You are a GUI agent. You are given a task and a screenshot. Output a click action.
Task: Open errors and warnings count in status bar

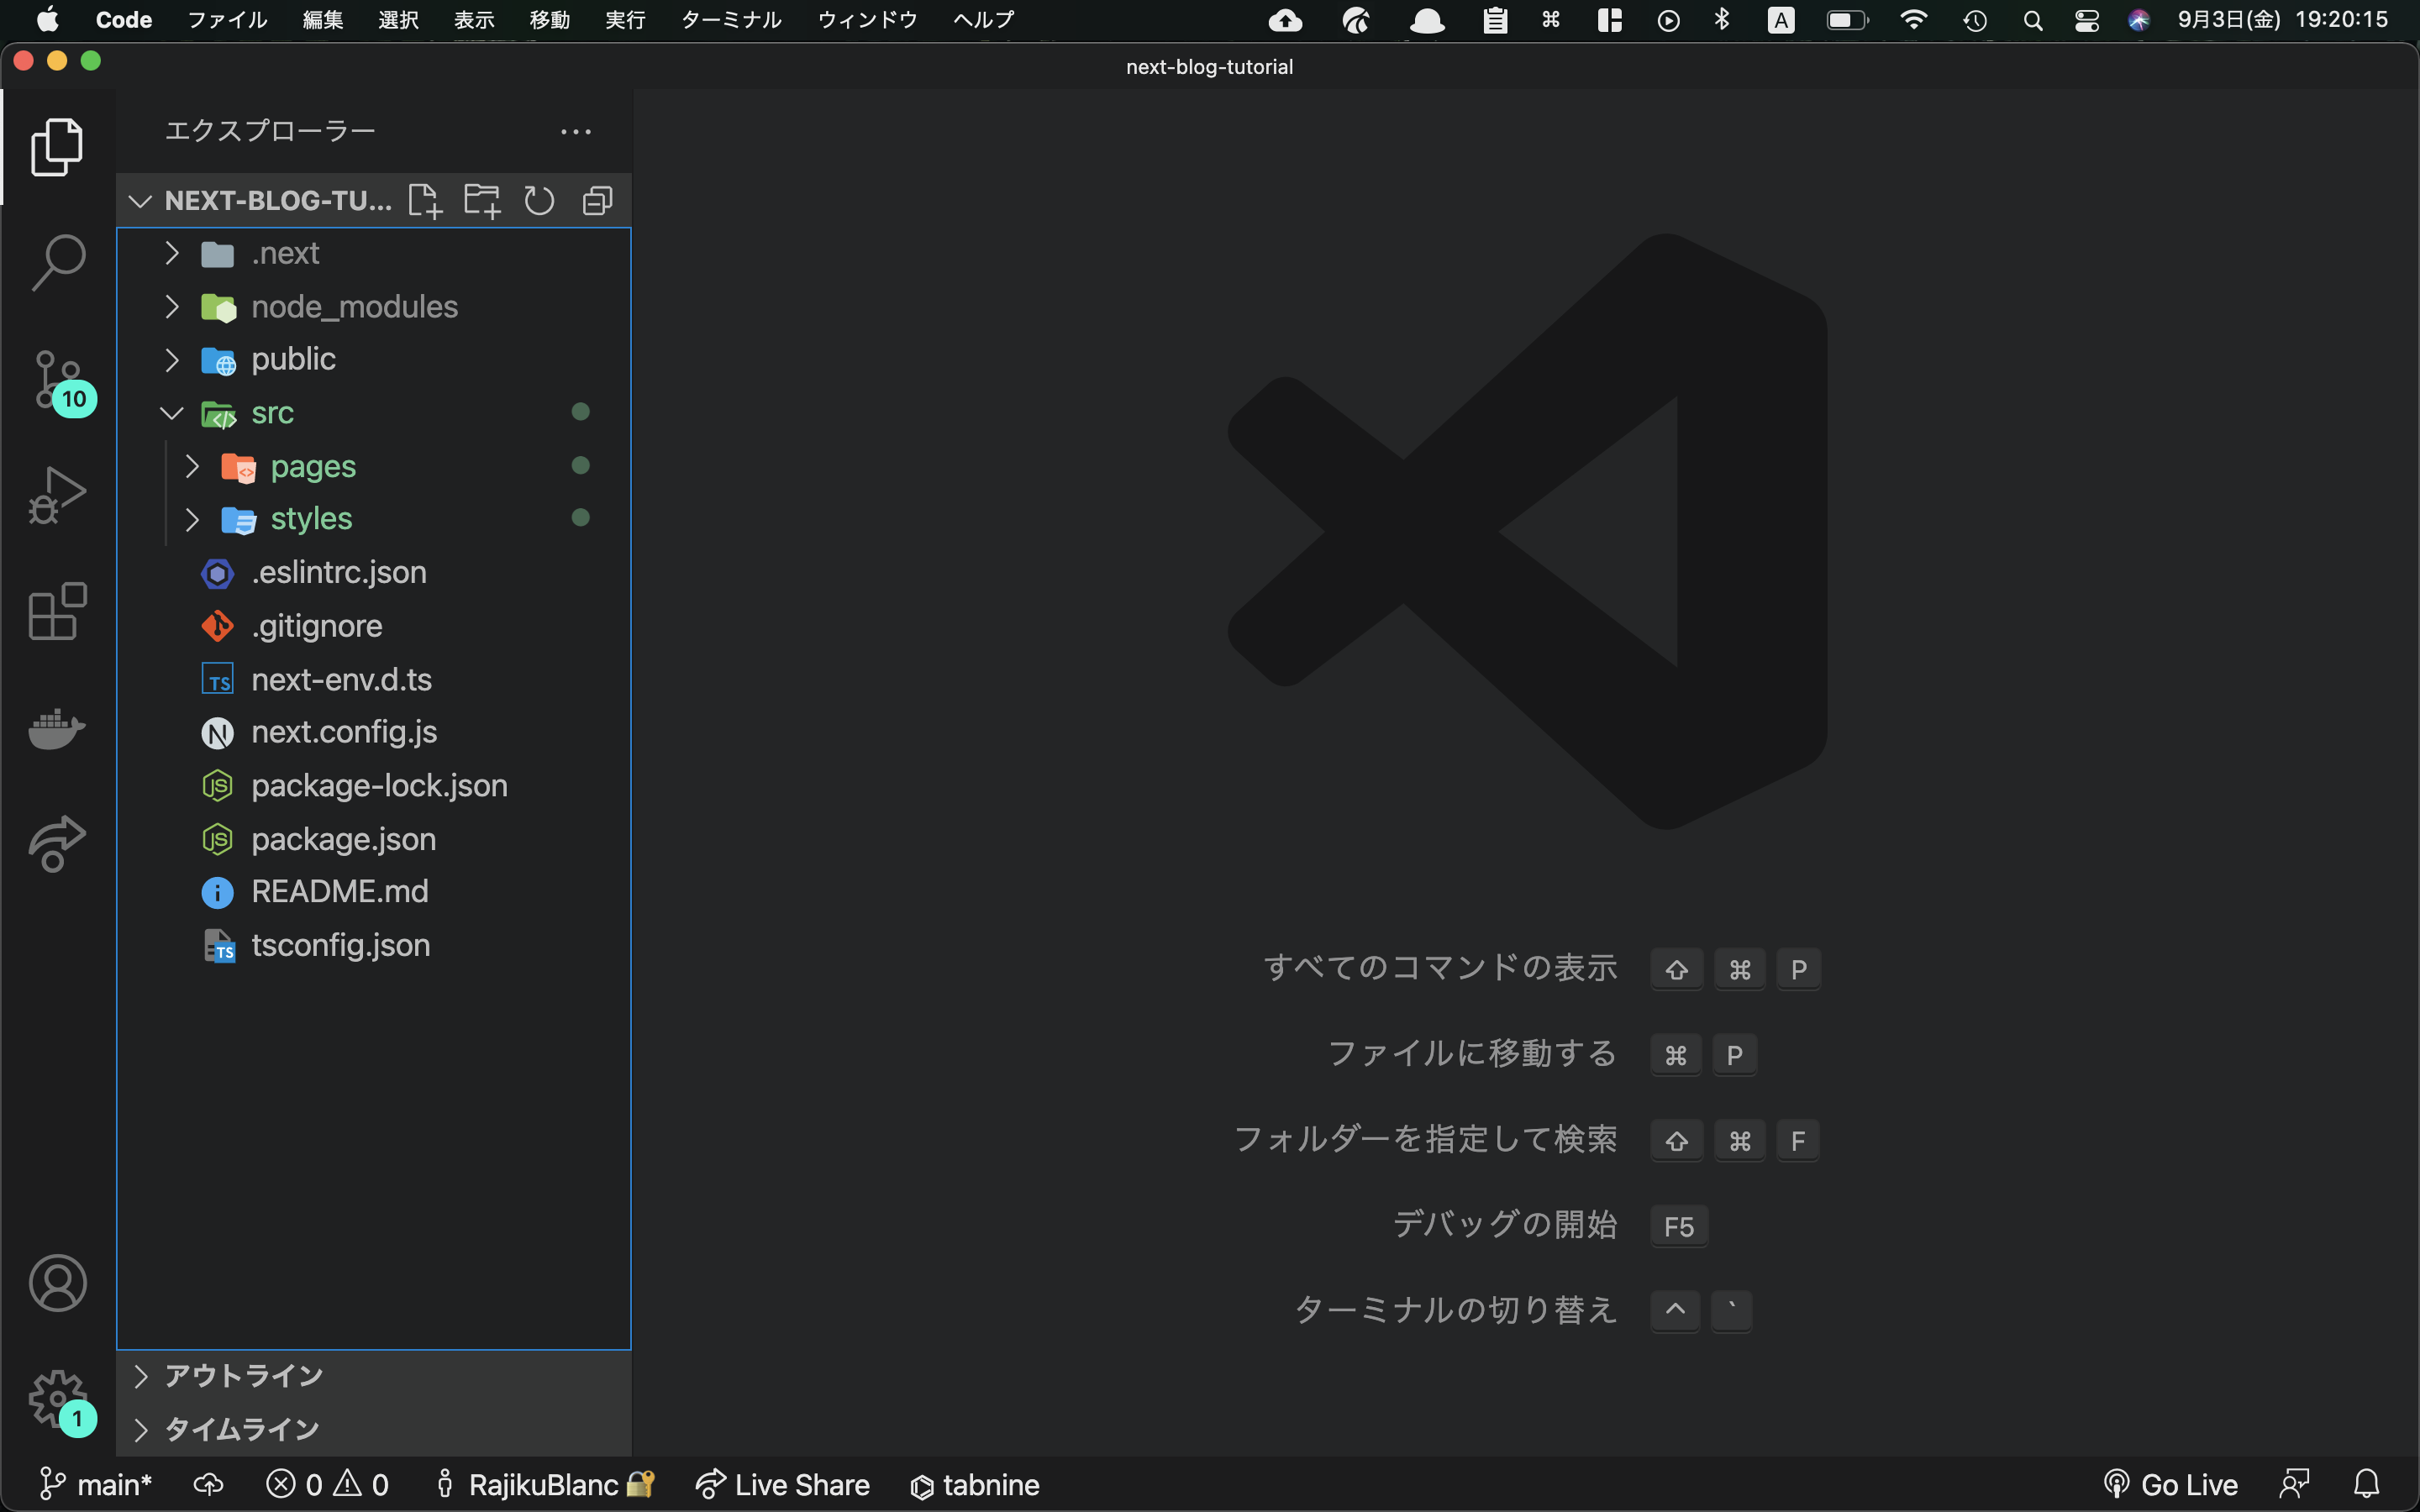point(327,1485)
